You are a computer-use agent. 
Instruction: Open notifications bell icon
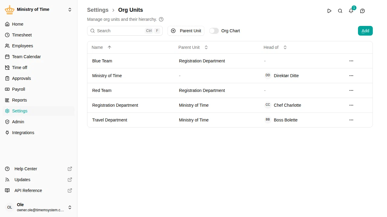tap(351, 11)
